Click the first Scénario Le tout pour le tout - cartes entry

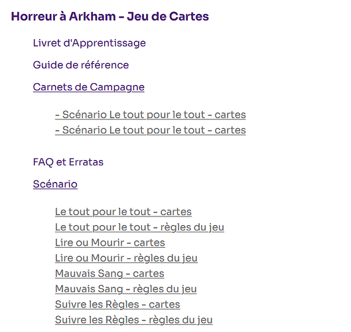[x=151, y=115]
